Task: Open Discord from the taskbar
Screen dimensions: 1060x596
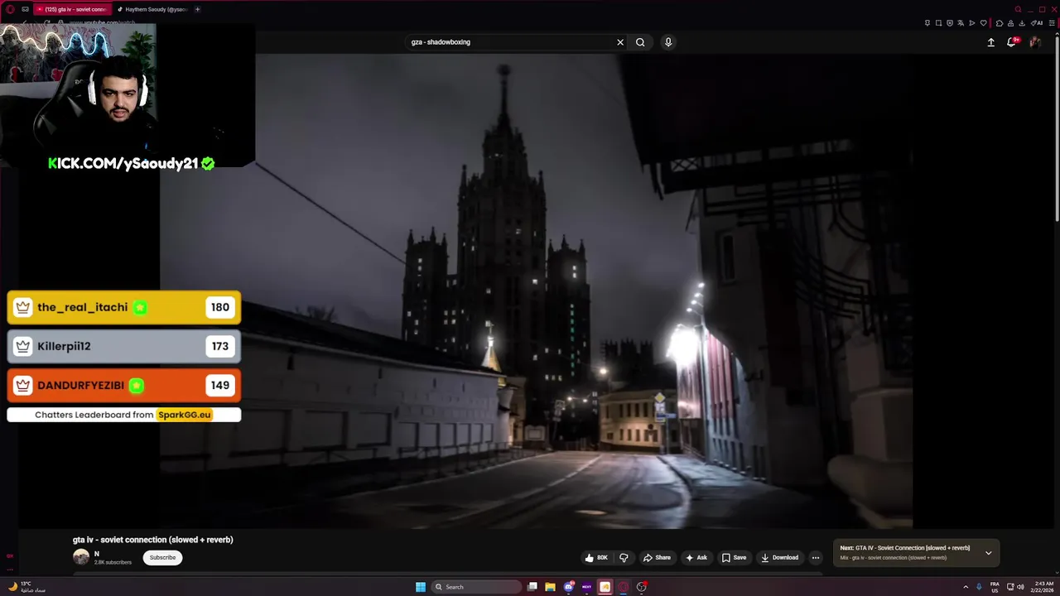Action: point(569,587)
